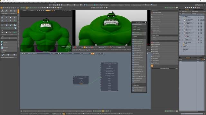The image size is (206, 115).
Task: Click AOV 3 input on the AOV Group node
Action: pyautogui.click(x=109, y=80)
